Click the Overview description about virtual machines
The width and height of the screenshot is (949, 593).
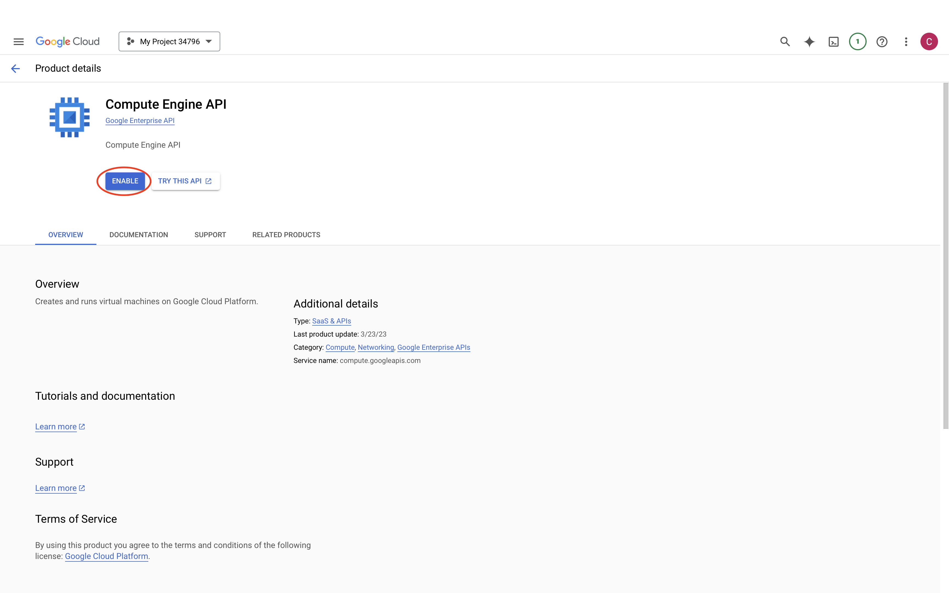point(147,302)
